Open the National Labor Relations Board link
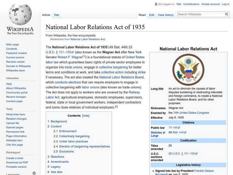Screen dimensions: 233x175 click(121, 77)
